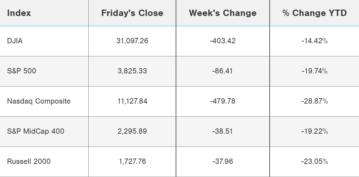Viewport: 359px width, 177px height.
Task: Click the % Change YTD column header
Action: (314, 13)
